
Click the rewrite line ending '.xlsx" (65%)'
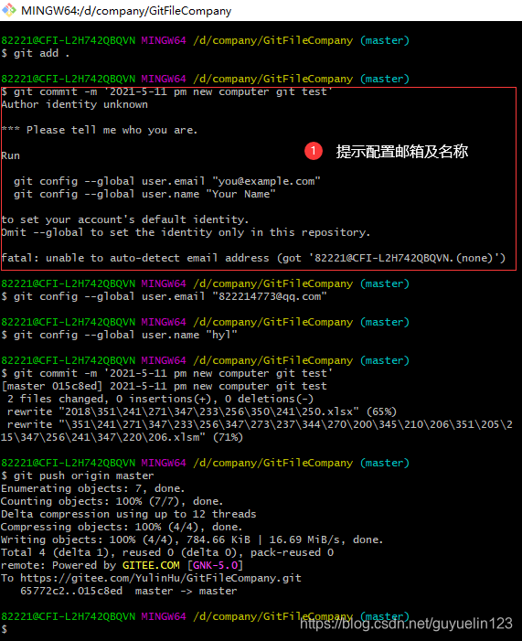coord(202,411)
